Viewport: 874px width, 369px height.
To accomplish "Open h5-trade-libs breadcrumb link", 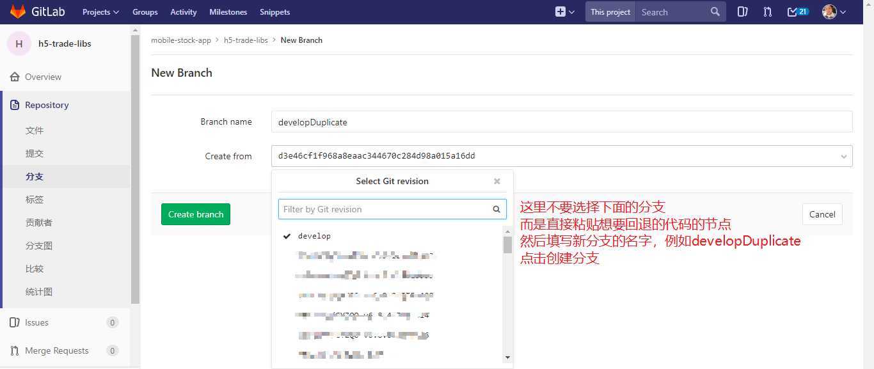I will tap(246, 40).
